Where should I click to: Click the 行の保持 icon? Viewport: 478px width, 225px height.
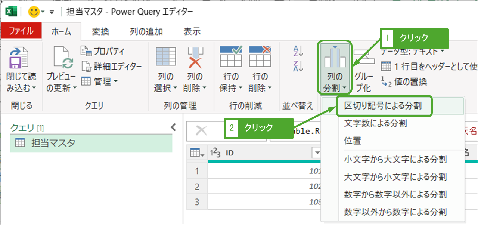click(231, 58)
